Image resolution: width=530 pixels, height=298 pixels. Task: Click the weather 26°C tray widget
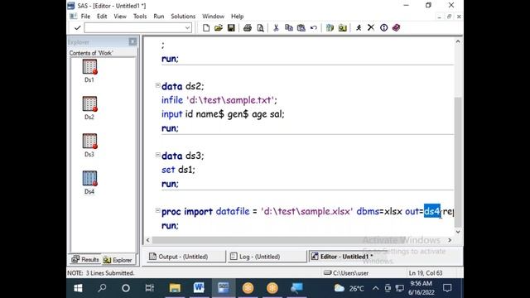(349, 288)
